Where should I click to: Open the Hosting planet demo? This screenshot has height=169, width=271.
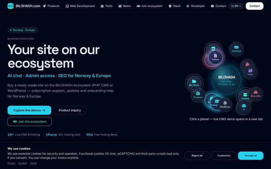click(x=245, y=96)
